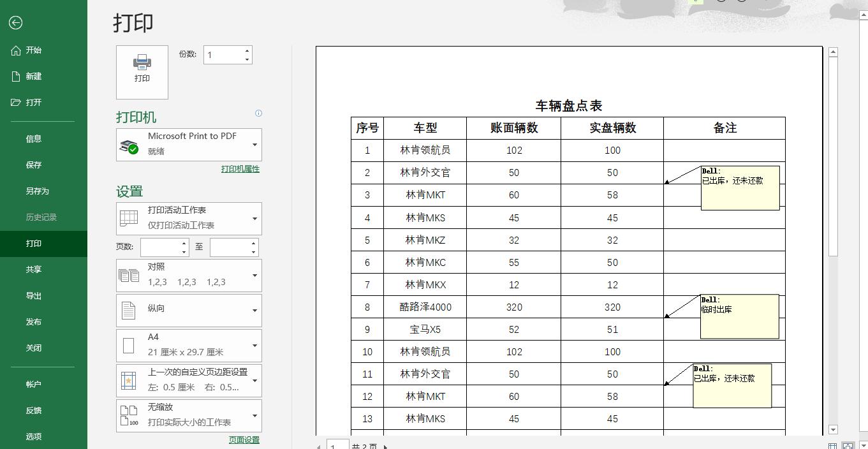Viewport: 868px width, 449px height.
Task: Click the large 打印 printer button
Action: tap(141, 71)
